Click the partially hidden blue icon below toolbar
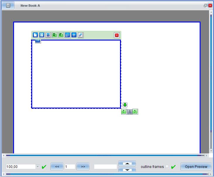Screen dimensions: 214x177 click(x=38, y=41)
